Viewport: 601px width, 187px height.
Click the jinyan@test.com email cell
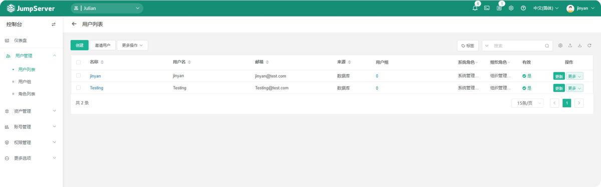pyautogui.click(x=270, y=76)
